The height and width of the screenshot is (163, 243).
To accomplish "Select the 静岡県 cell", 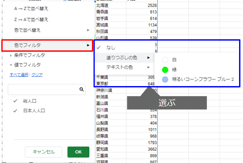I will (111, 143).
